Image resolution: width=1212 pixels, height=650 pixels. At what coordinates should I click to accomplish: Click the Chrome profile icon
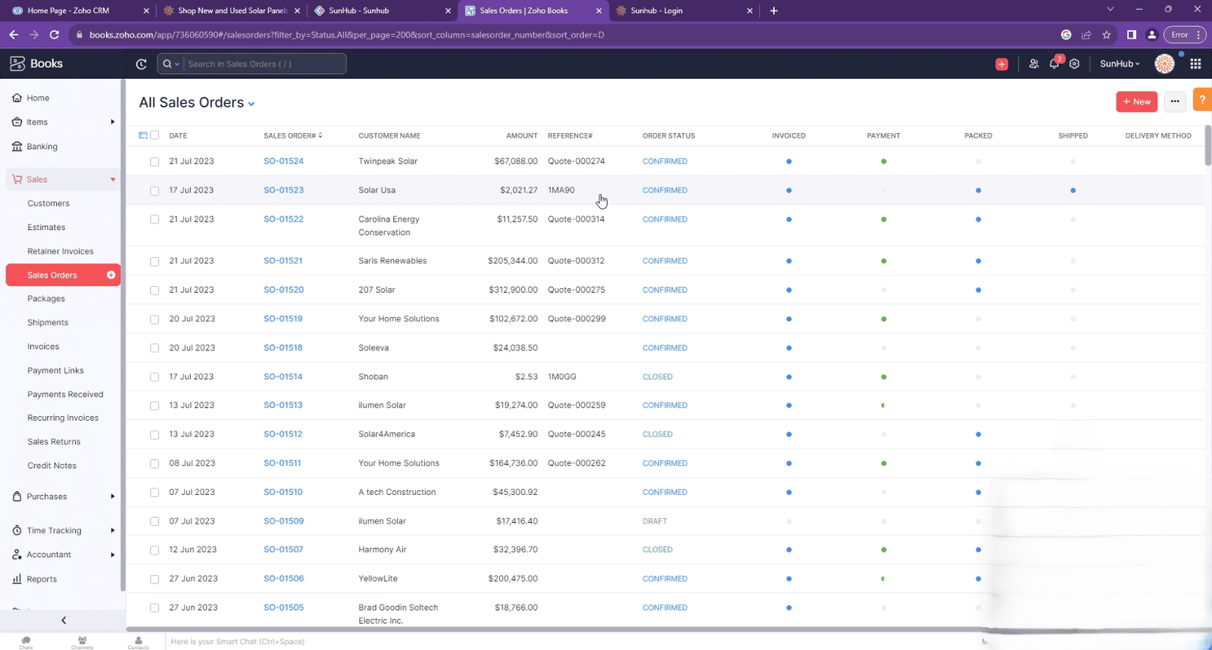coord(1151,35)
